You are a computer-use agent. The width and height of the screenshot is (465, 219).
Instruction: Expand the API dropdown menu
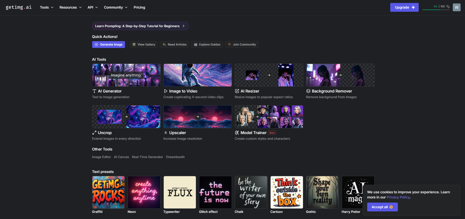(92, 7)
